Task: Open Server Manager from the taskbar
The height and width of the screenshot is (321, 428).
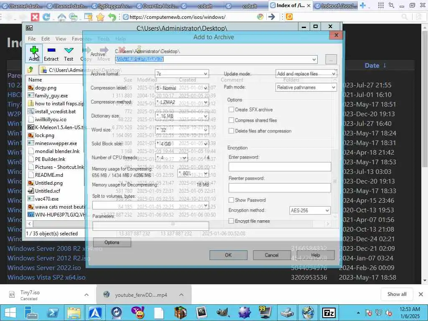Action: coord(31,313)
